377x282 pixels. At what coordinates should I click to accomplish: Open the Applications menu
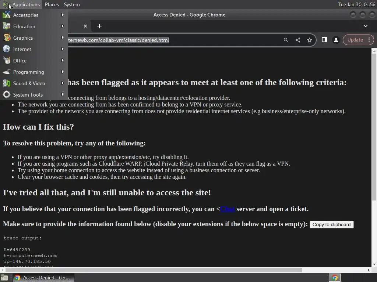[21, 4]
